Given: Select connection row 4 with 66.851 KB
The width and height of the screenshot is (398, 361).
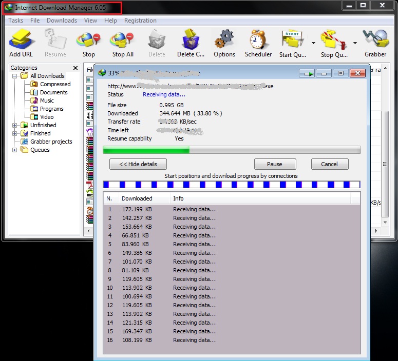Looking at the screenshot, I should pyautogui.click(x=232, y=235).
